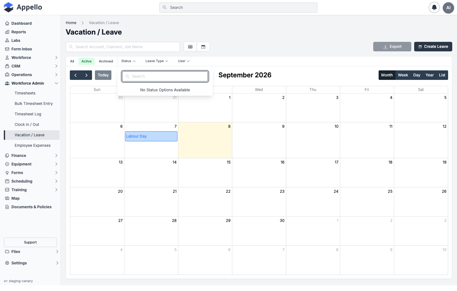
Task: Expand the CRM section
Action: pyautogui.click(x=32, y=66)
